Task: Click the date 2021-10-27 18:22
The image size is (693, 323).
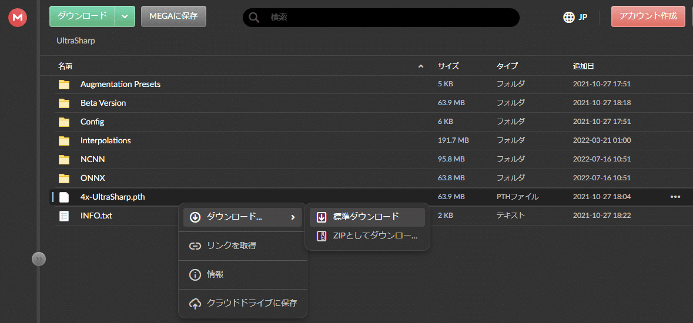Action: coord(601,216)
